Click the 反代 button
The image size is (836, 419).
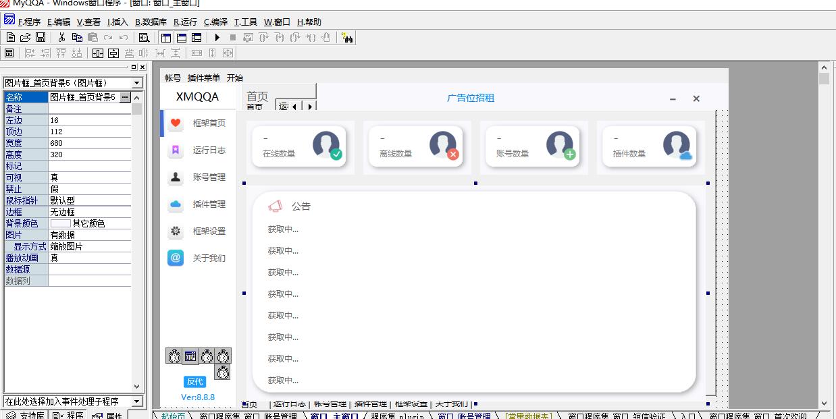(195, 381)
